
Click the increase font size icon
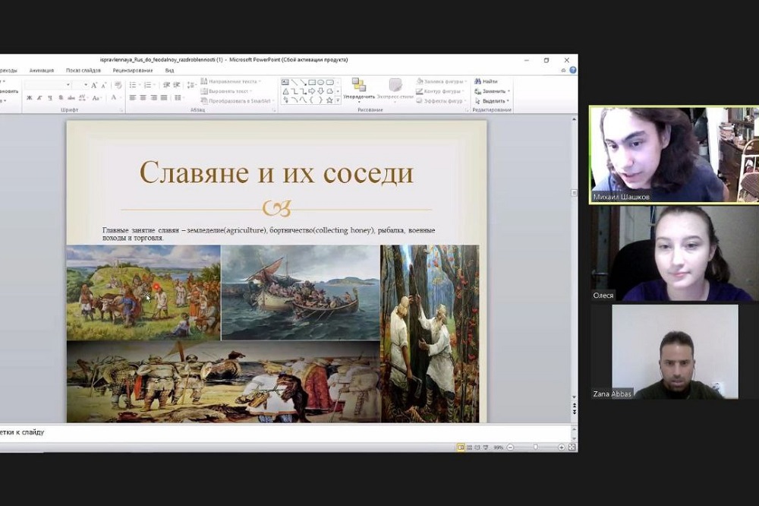95,85
